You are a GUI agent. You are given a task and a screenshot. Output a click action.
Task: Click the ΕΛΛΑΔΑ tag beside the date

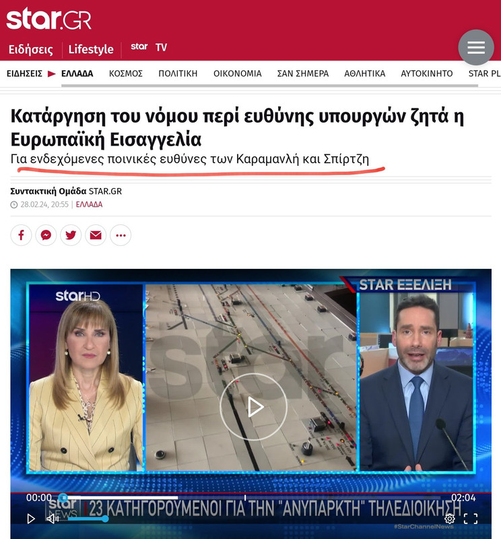point(89,205)
